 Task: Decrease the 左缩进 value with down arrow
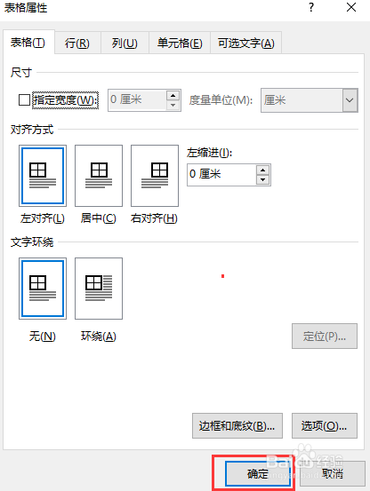point(262,179)
